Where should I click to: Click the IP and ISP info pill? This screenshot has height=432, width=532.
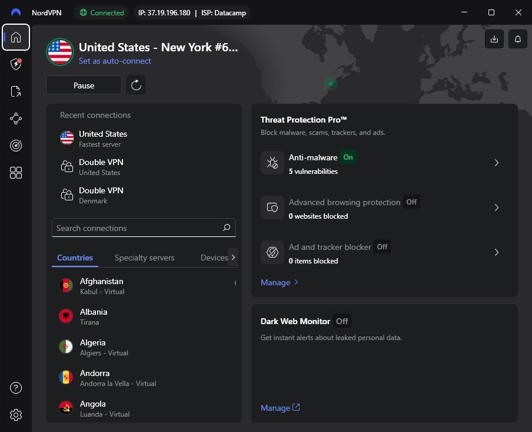pyautogui.click(x=192, y=12)
